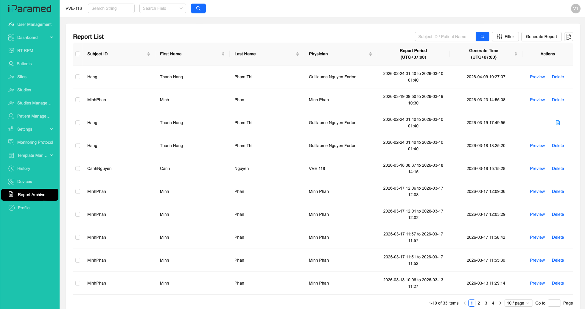Click the V1 user avatar
Image resolution: width=585 pixels, height=309 pixels.
pyautogui.click(x=576, y=9)
